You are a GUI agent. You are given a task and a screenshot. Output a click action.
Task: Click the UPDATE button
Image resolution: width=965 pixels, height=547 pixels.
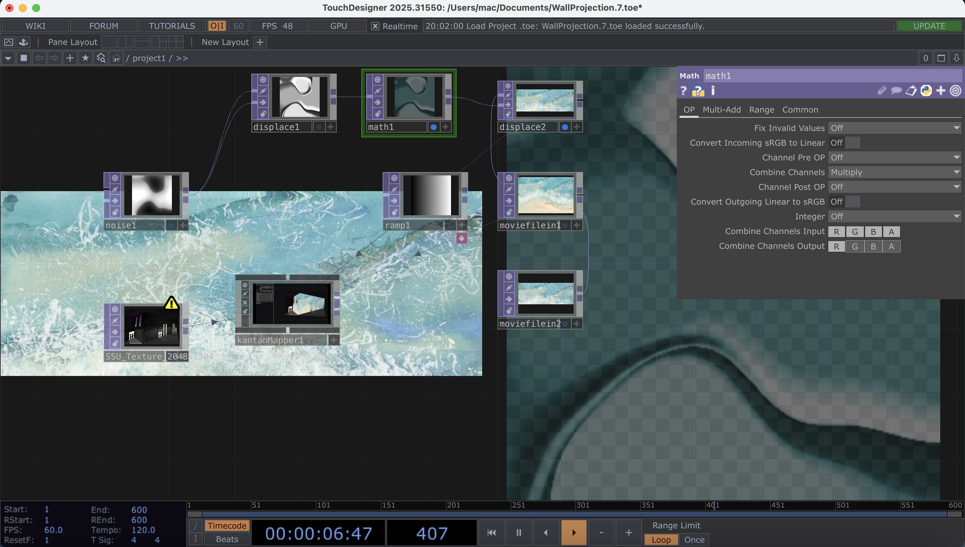pos(930,25)
